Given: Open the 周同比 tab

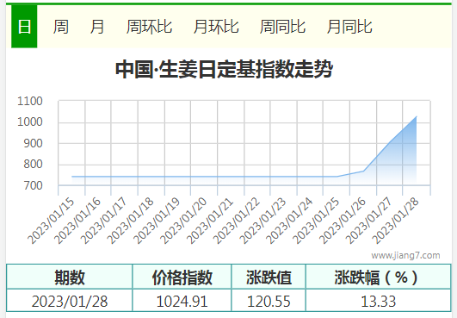Looking at the screenshot, I should click(x=282, y=27).
